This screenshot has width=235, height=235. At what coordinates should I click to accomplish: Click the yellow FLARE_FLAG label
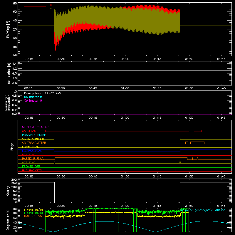(31, 147)
